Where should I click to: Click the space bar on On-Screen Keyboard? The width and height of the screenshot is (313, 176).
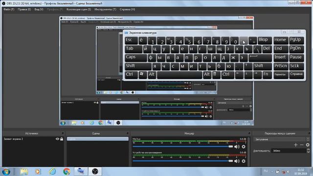(x=179, y=75)
